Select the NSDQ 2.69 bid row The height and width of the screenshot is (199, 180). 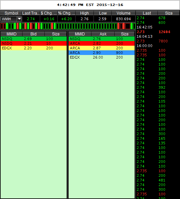click(x=34, y=39)
